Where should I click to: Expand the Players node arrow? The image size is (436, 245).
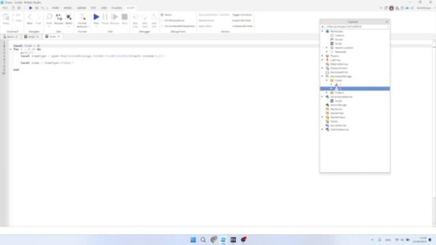pyautogui.click(x=322, y=56)
